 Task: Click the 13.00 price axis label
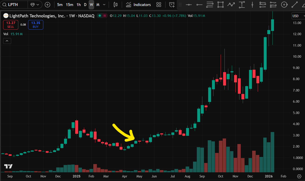coord(297,23)
